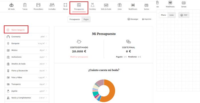Image resolution: width=200 pixels, height=103 pixels.
Task: Click the Imprimir print button
Action: click(x=147, y=19)
